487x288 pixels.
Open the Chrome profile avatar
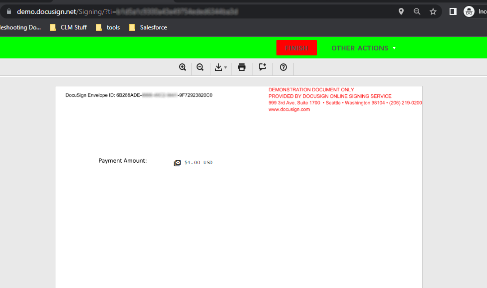tap(468, 11)
